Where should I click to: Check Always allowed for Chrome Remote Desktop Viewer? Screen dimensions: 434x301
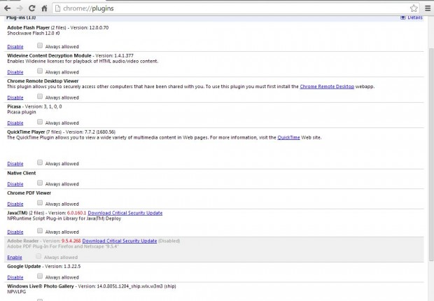(40, 97)
